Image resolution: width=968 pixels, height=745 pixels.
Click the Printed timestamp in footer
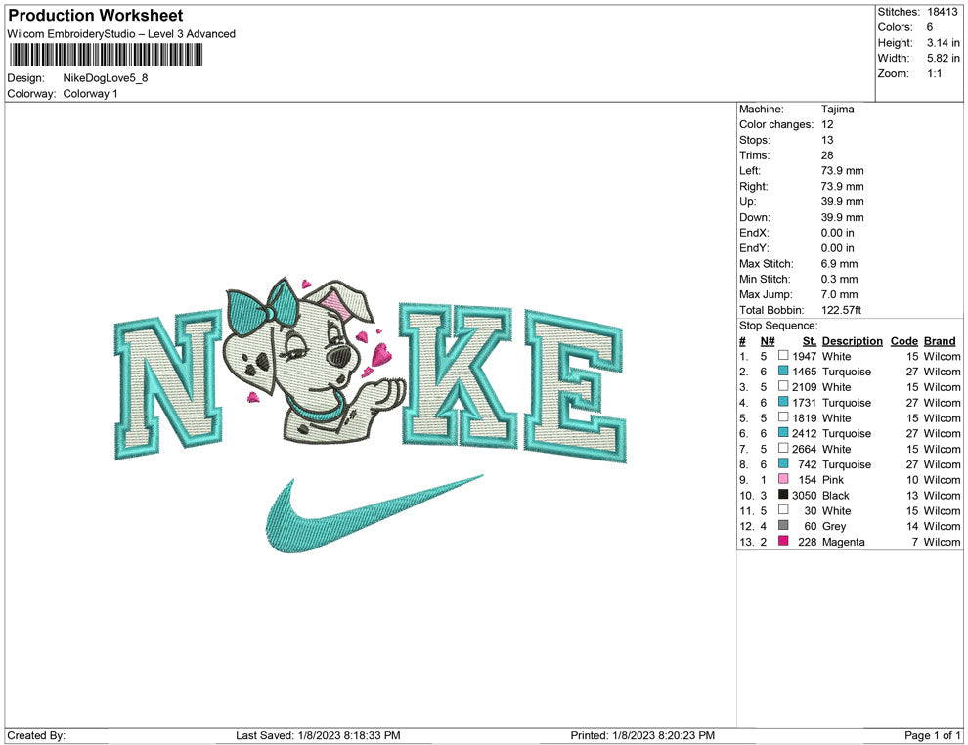coord(642,735)
